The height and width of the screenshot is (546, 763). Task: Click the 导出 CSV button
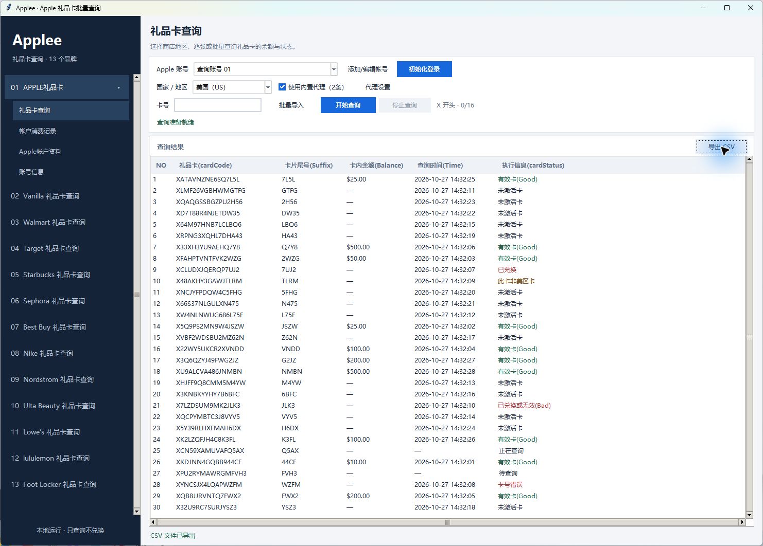(721, 147)
